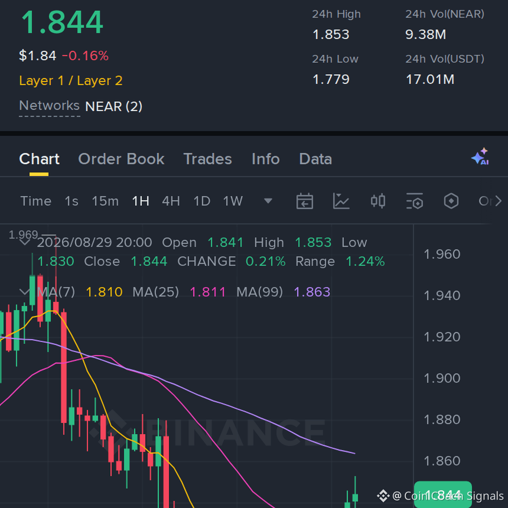The height and width of the screenshot is (508, 508).
Task: Collapse the OHLC info row chevron
Action: 25,242
